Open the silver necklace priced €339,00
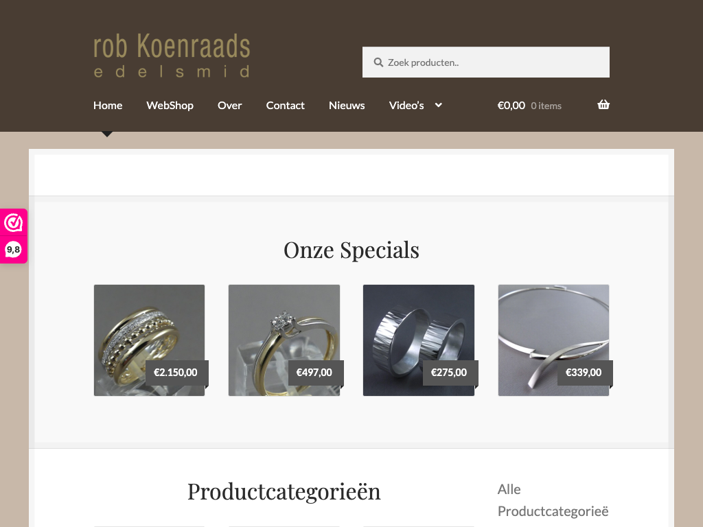The height and width of the screenshot is (527, 703). point(554,340)
